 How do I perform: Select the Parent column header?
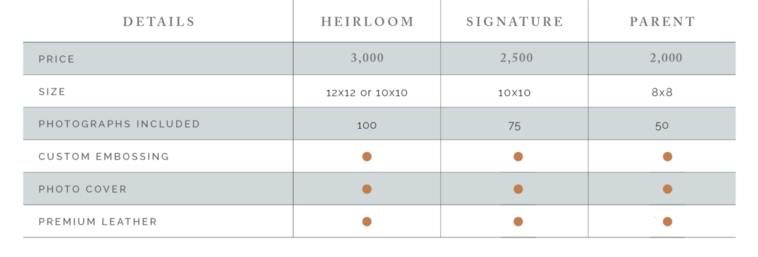pos(663,22)
